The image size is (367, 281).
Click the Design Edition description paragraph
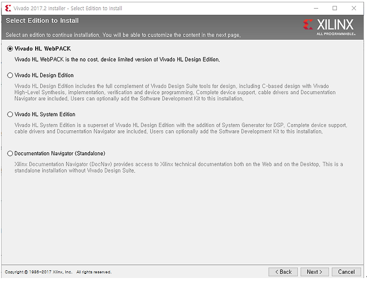(x=175, y=92)
